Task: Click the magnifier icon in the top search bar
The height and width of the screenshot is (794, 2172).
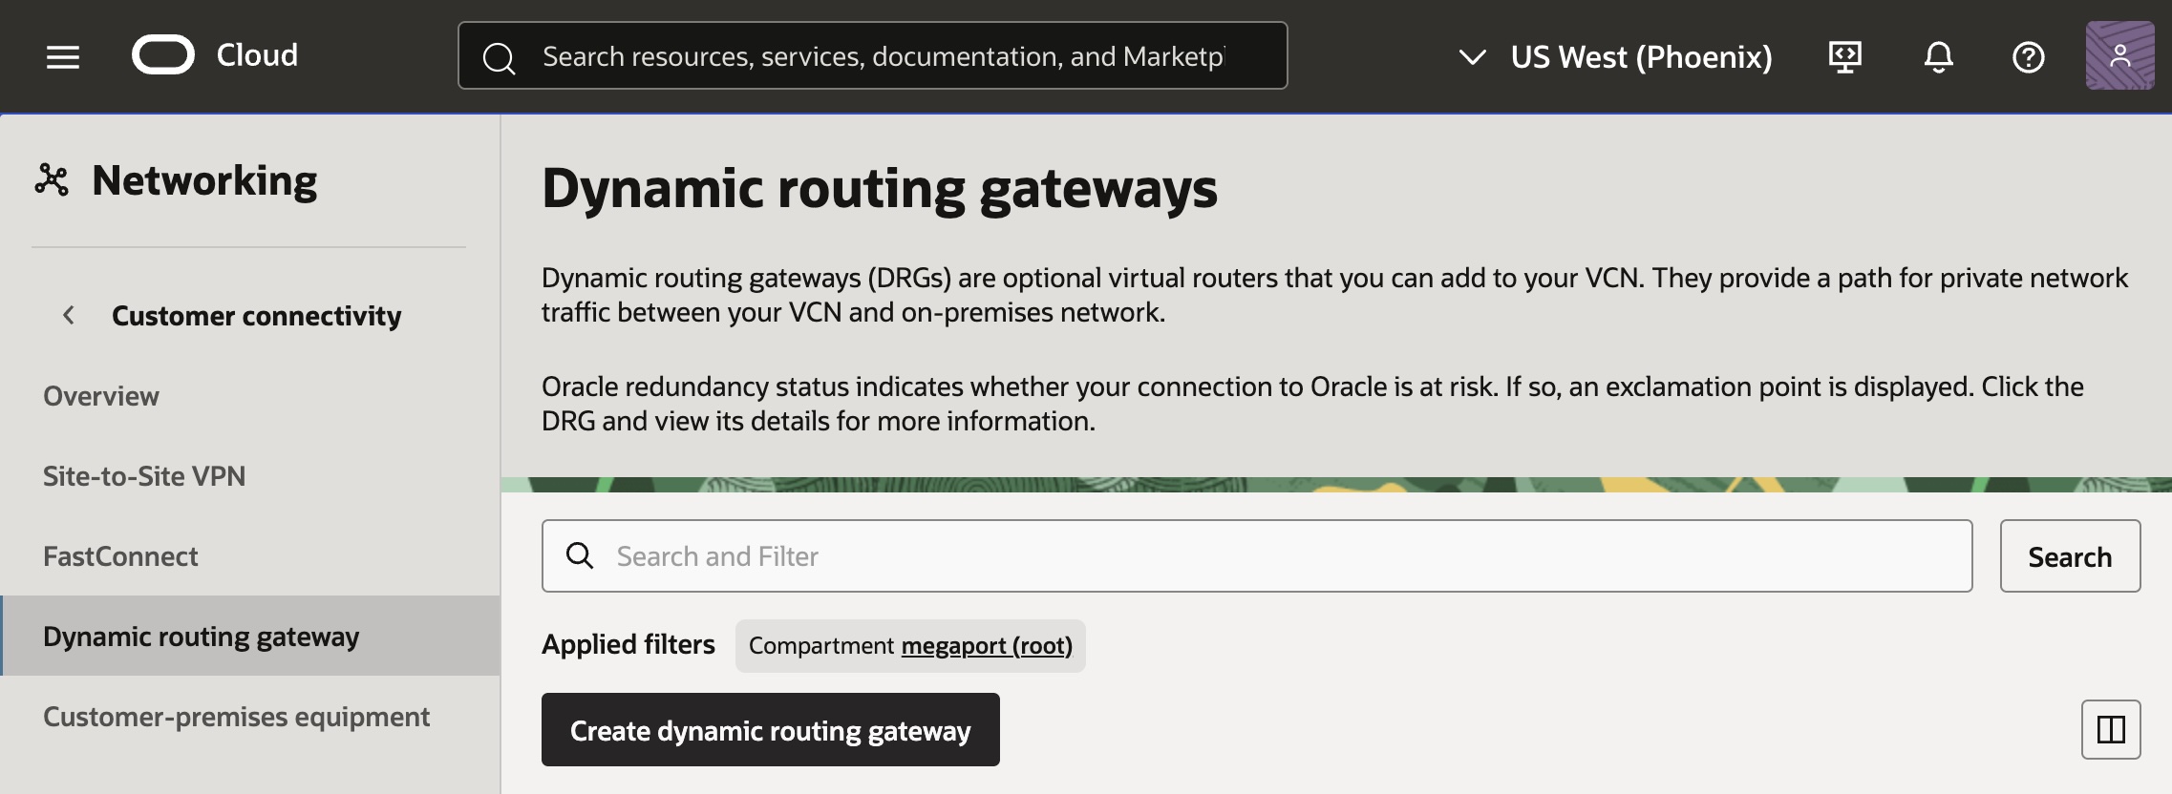Action: pos(499,58)
